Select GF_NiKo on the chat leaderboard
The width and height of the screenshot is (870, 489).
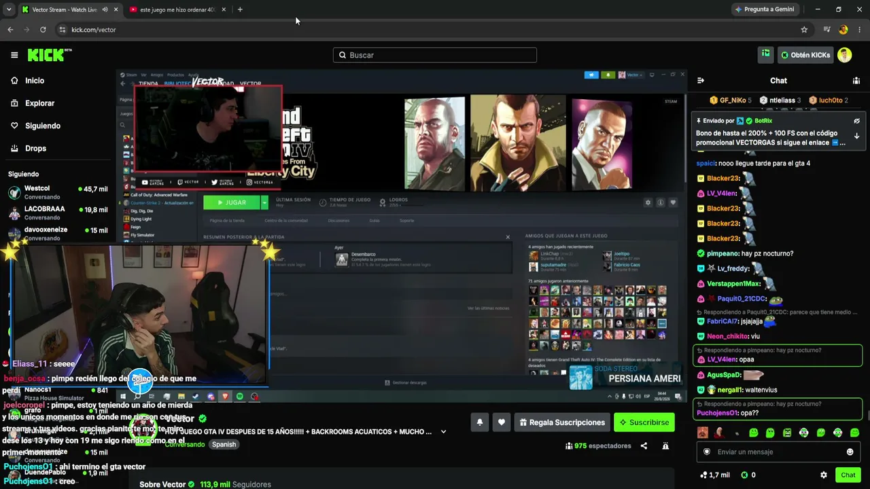coord(731,101)
